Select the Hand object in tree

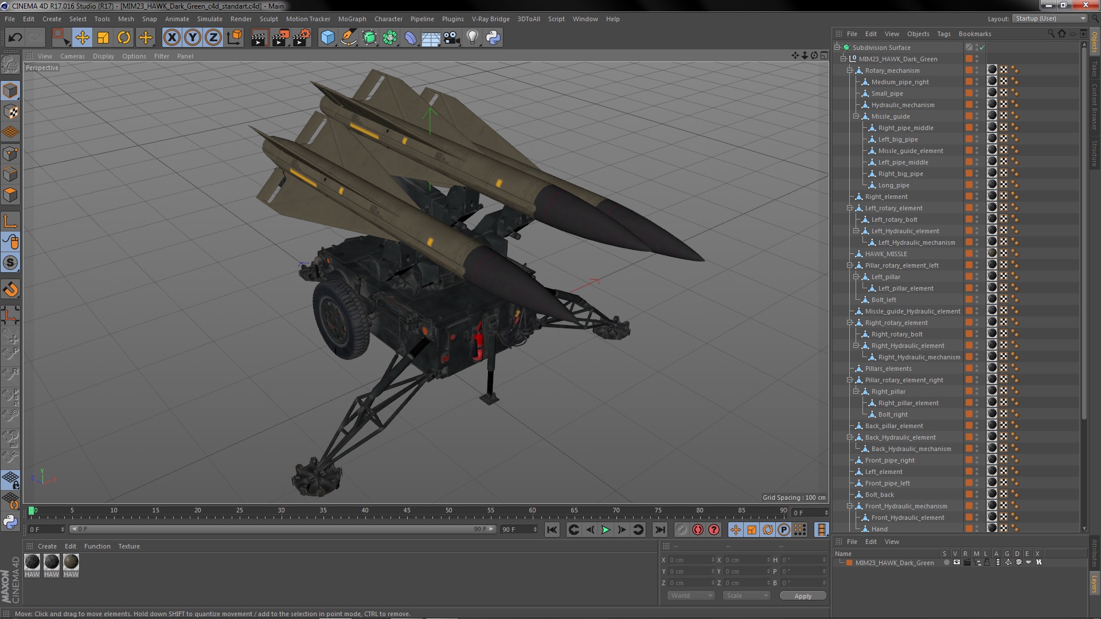click(879, 529)
